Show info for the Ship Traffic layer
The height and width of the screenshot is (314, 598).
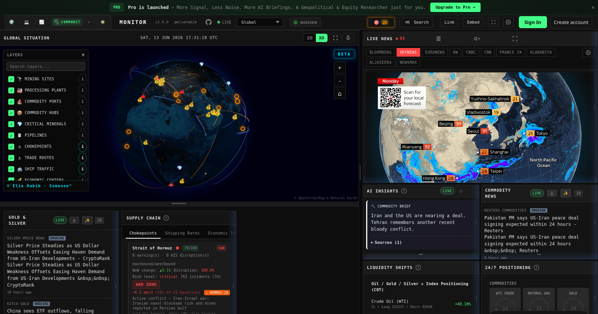click(83, 169)
